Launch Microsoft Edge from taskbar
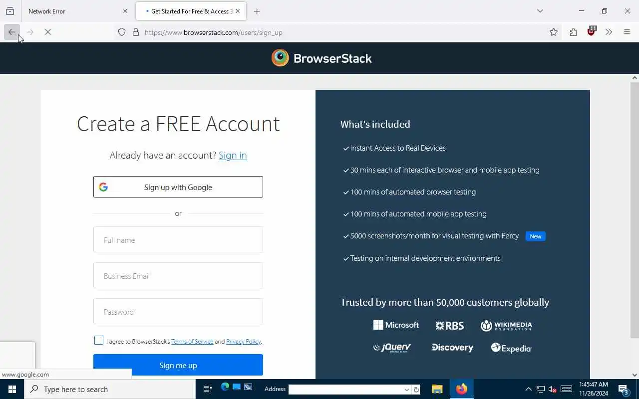This screenshot has height=399, width=639. point(225,387)
